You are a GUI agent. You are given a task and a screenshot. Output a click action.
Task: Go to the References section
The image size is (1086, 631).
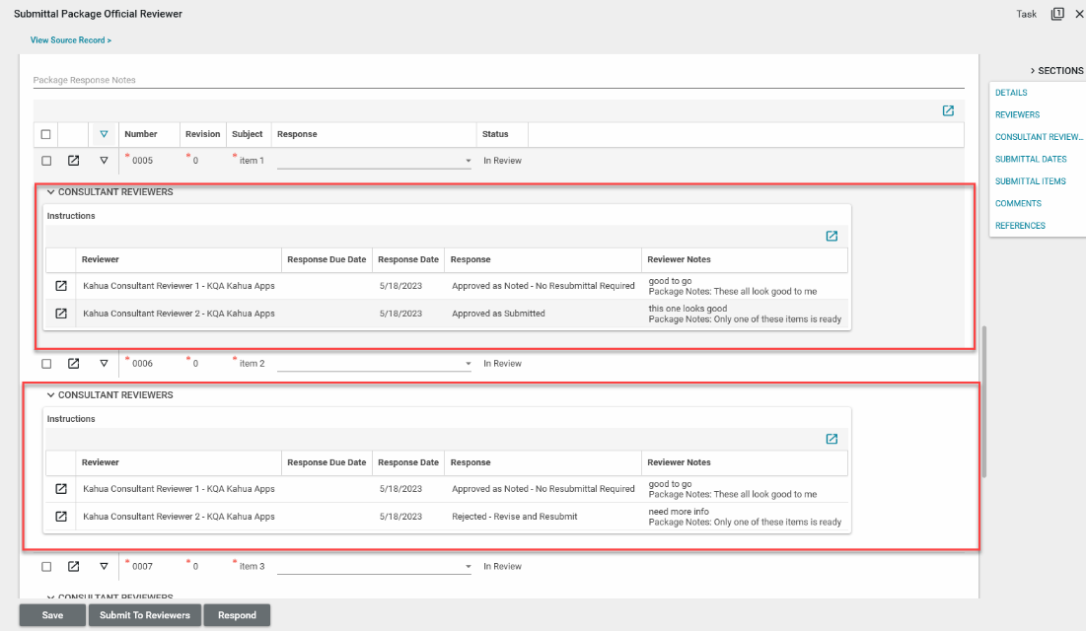[x=1020, y=226]
